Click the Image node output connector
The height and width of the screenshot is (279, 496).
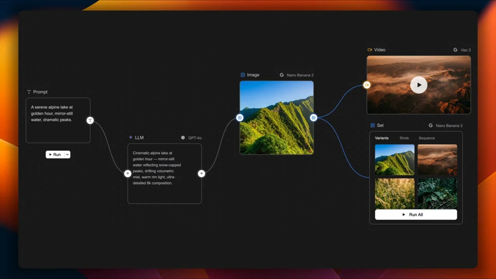click(314, 118)
